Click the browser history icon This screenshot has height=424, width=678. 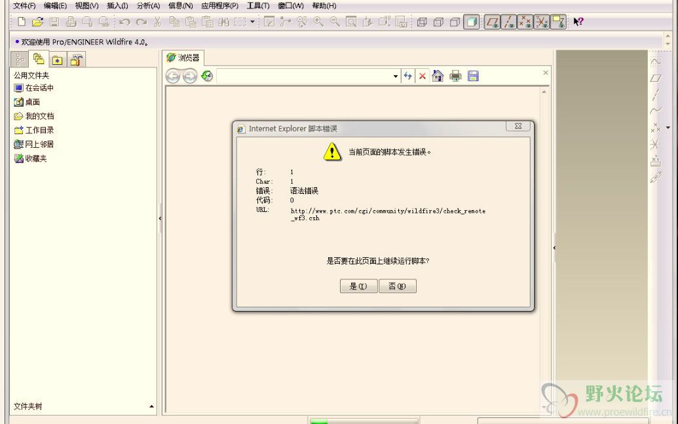tap(207, 76)
